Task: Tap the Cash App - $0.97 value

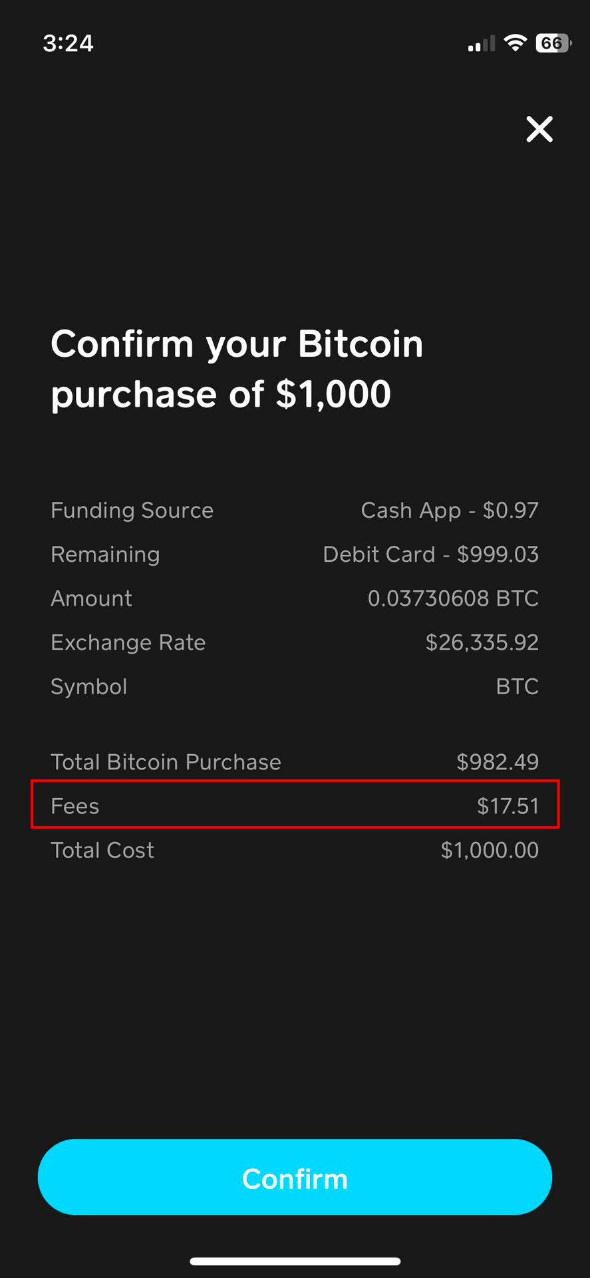Action: [x=450, y=511]
